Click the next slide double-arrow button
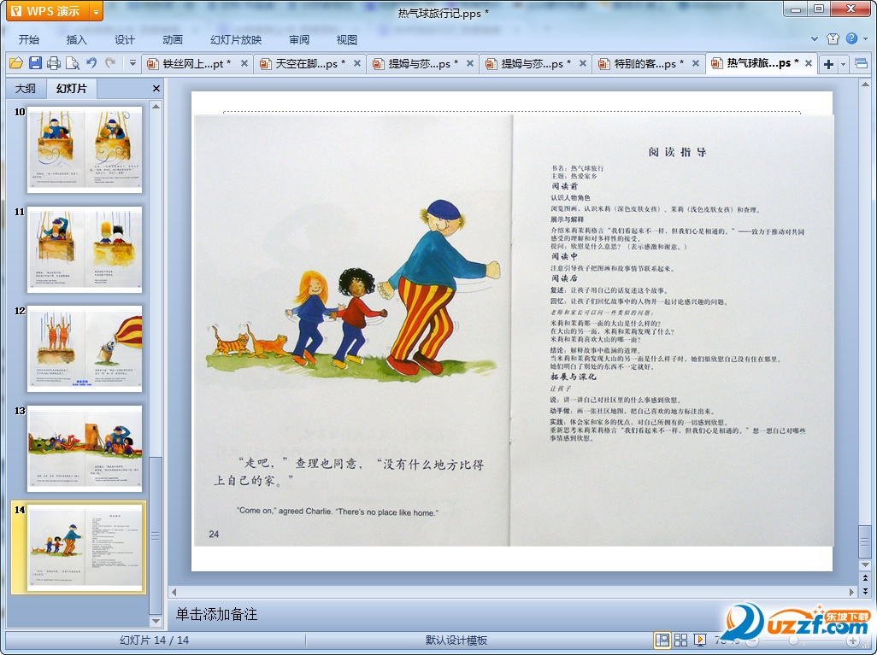 (x=865, y=590)
